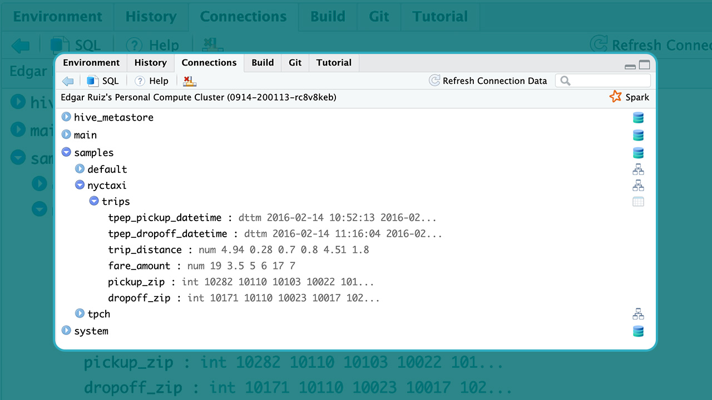712x400 pixels.
Task: Click the Refresh Connection Data button
Action: [x=488, y=81]
